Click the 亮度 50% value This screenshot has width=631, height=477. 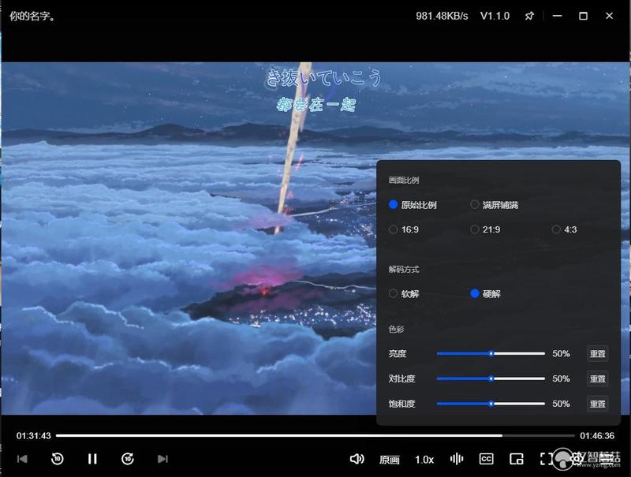coord(561,354)
